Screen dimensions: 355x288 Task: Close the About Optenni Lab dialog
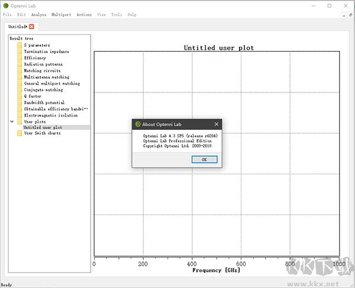[x=216, y=124]
